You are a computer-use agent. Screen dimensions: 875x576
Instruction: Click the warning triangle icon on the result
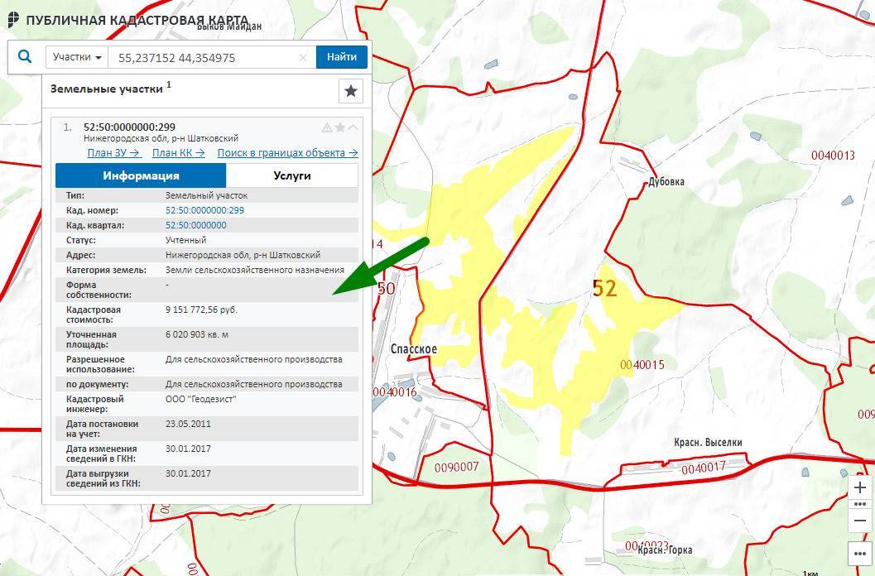pyautogui.click(x=327, y=127)
